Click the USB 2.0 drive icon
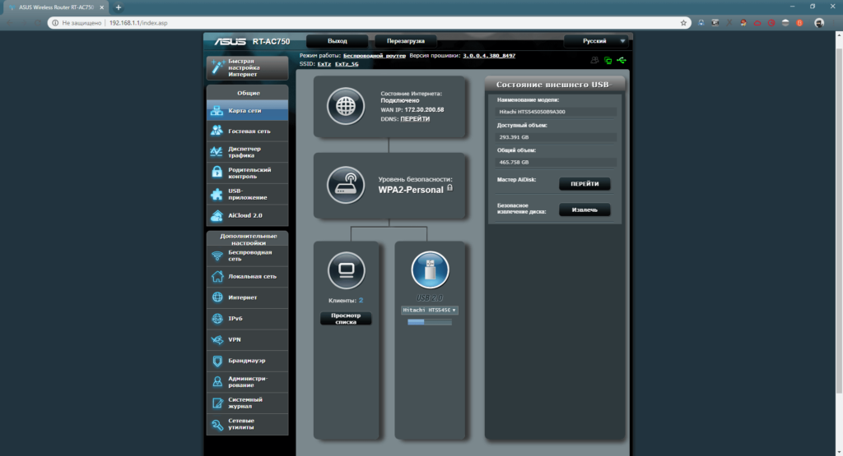The height and width of the screenshot is (456, 843). point(430,269)
